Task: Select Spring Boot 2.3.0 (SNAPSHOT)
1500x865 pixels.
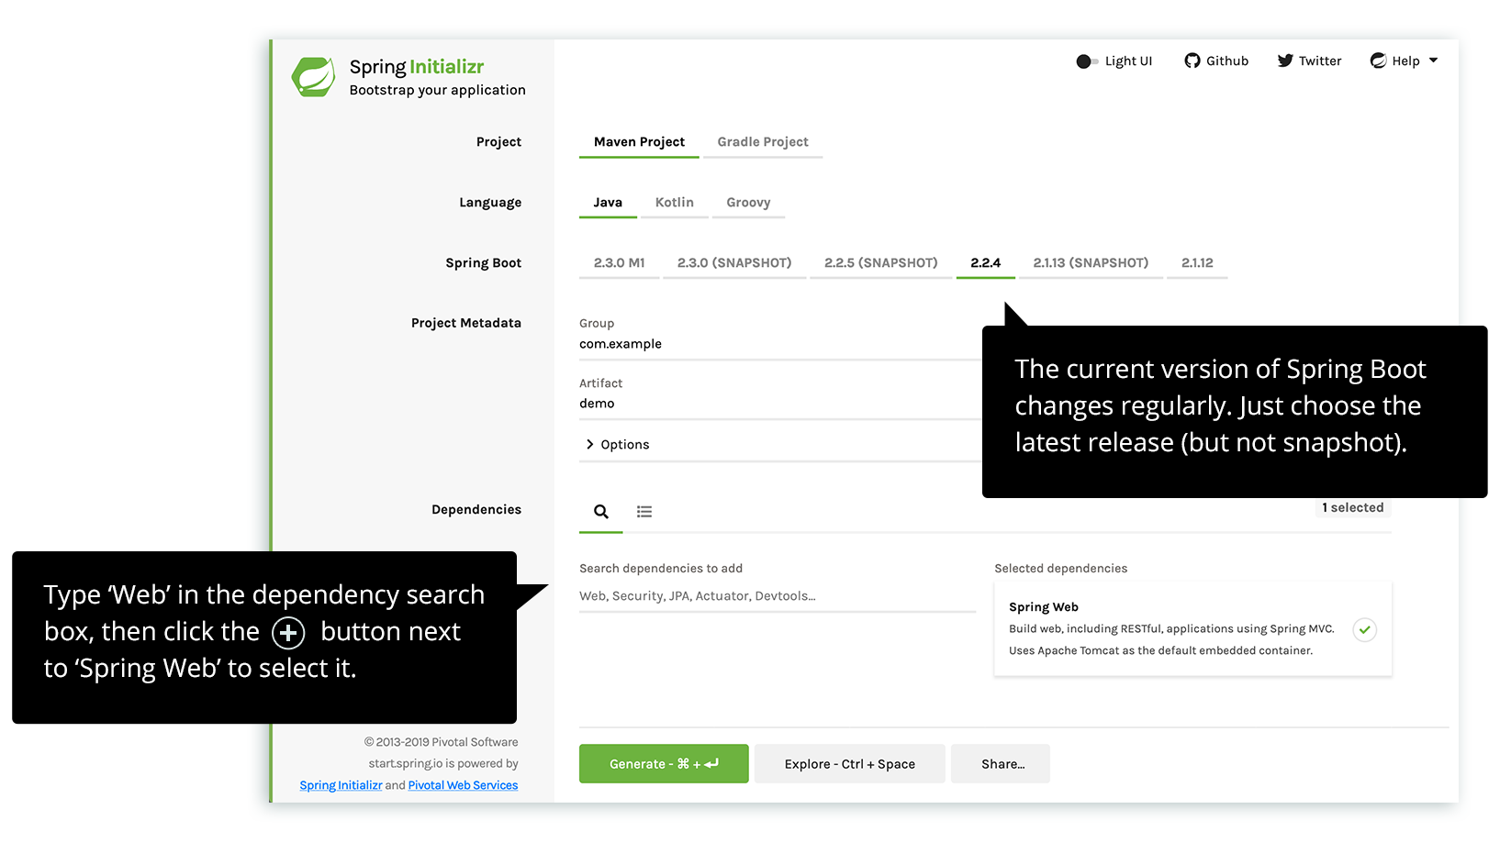Action: (734, 263)
